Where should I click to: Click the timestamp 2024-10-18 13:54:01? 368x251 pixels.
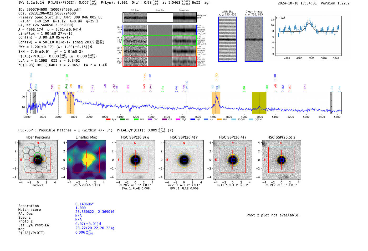click(297, 3)
